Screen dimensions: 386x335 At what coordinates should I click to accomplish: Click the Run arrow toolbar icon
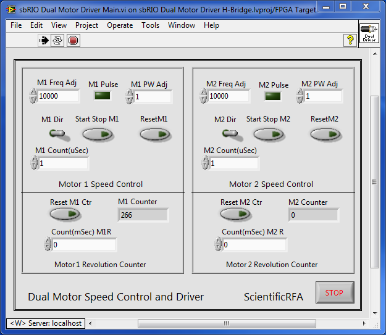[x=44, y=41]
